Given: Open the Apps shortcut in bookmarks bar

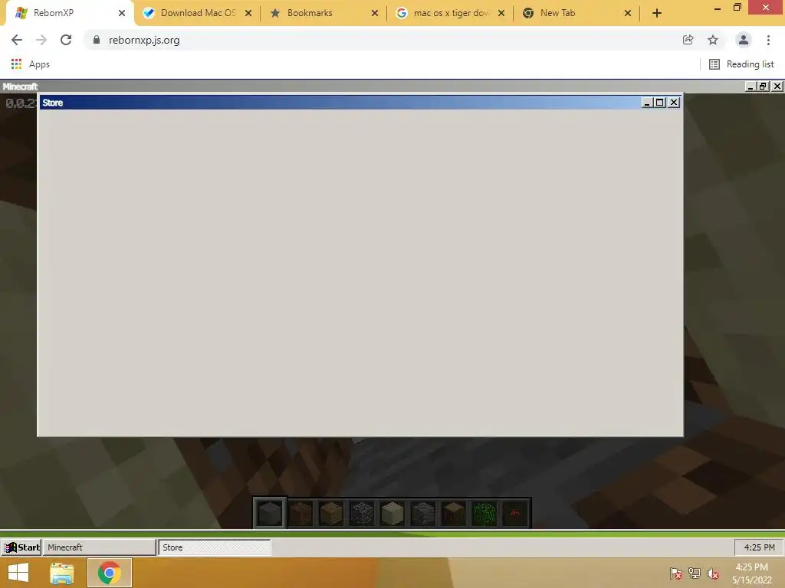Looking at the screenshot, I should click(x=30, y=64).
